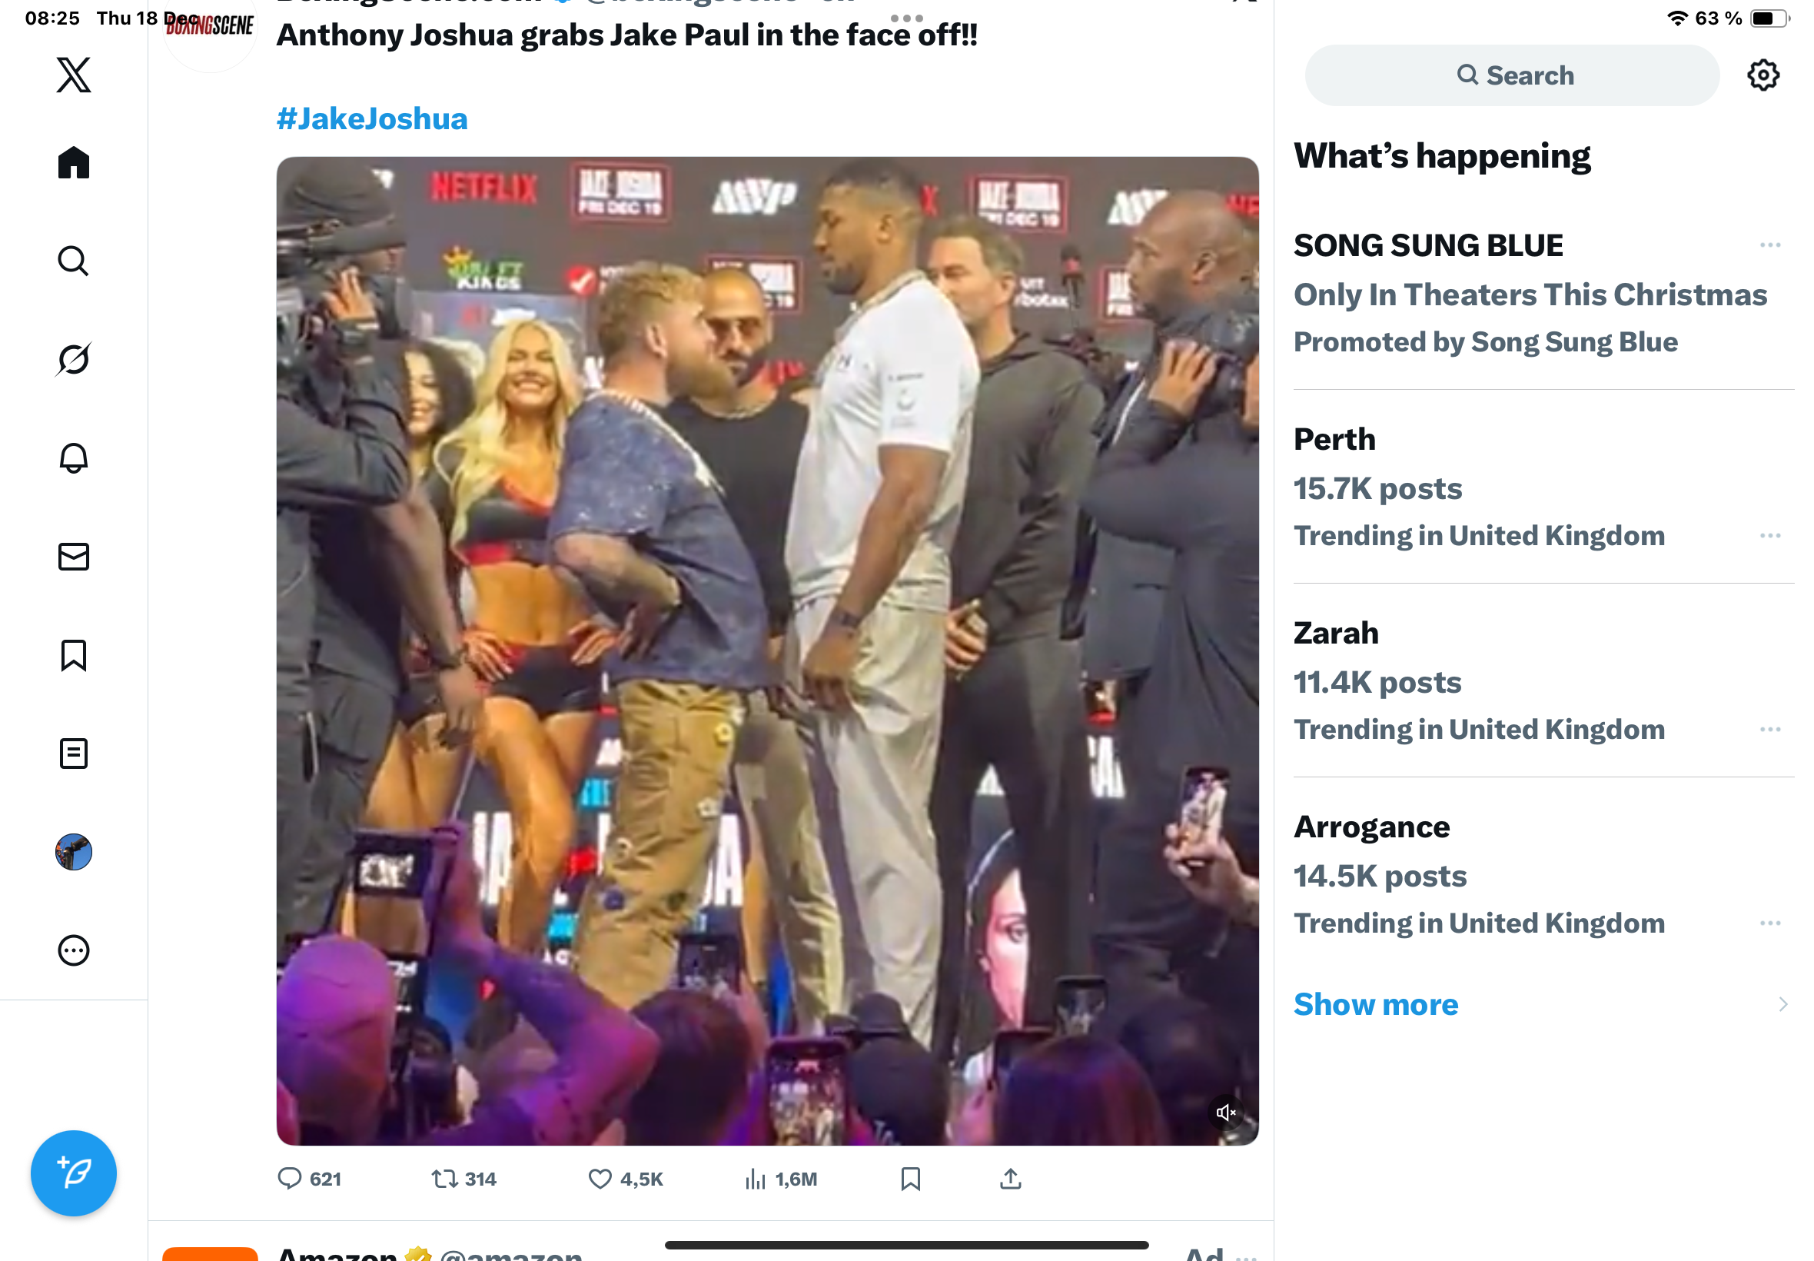Bookmark the post under the video
Viewport: 1814px width, 1261px height.
click(910, 1179)
